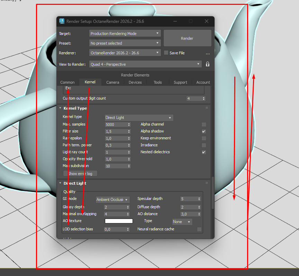Open the Target dropdown
The height and width of the screenshot is (276, 299).
pos(125,33)
